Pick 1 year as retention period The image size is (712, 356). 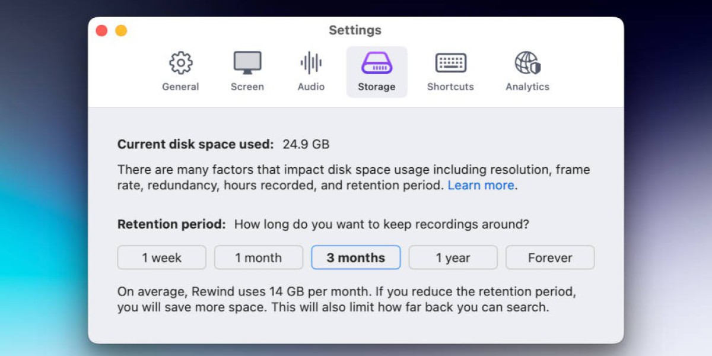coord(453,258)
